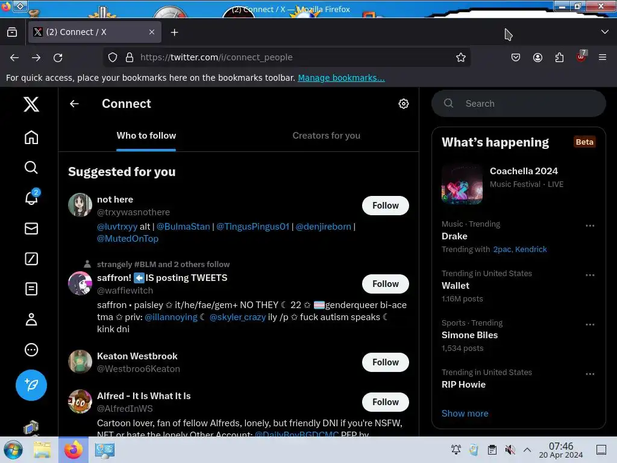Open Lists icon in sidebar
The image size is (617, 463).
[x=31, y=289]
